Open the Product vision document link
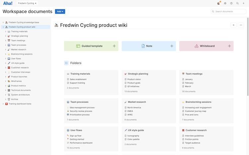Image resolution: width=249 pixels, height=155 pixels. tap(134, 79)
